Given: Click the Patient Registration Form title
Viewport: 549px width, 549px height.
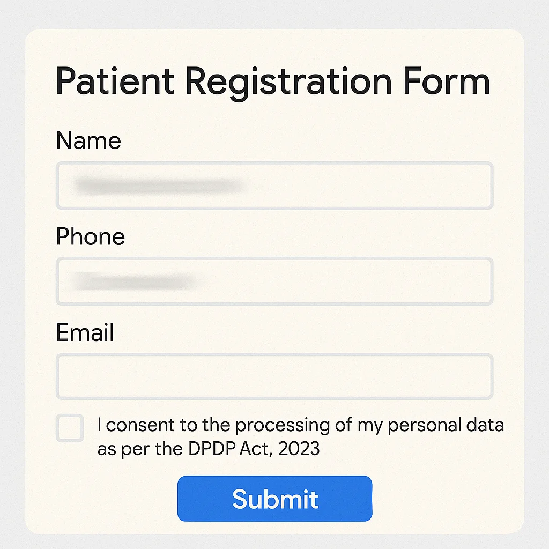Looking at the screenshot, I should (273, 81).
